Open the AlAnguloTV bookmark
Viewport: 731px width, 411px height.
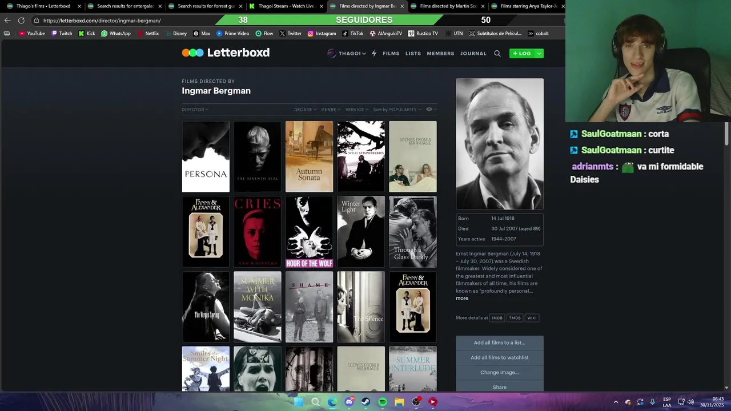click(386, 33)
